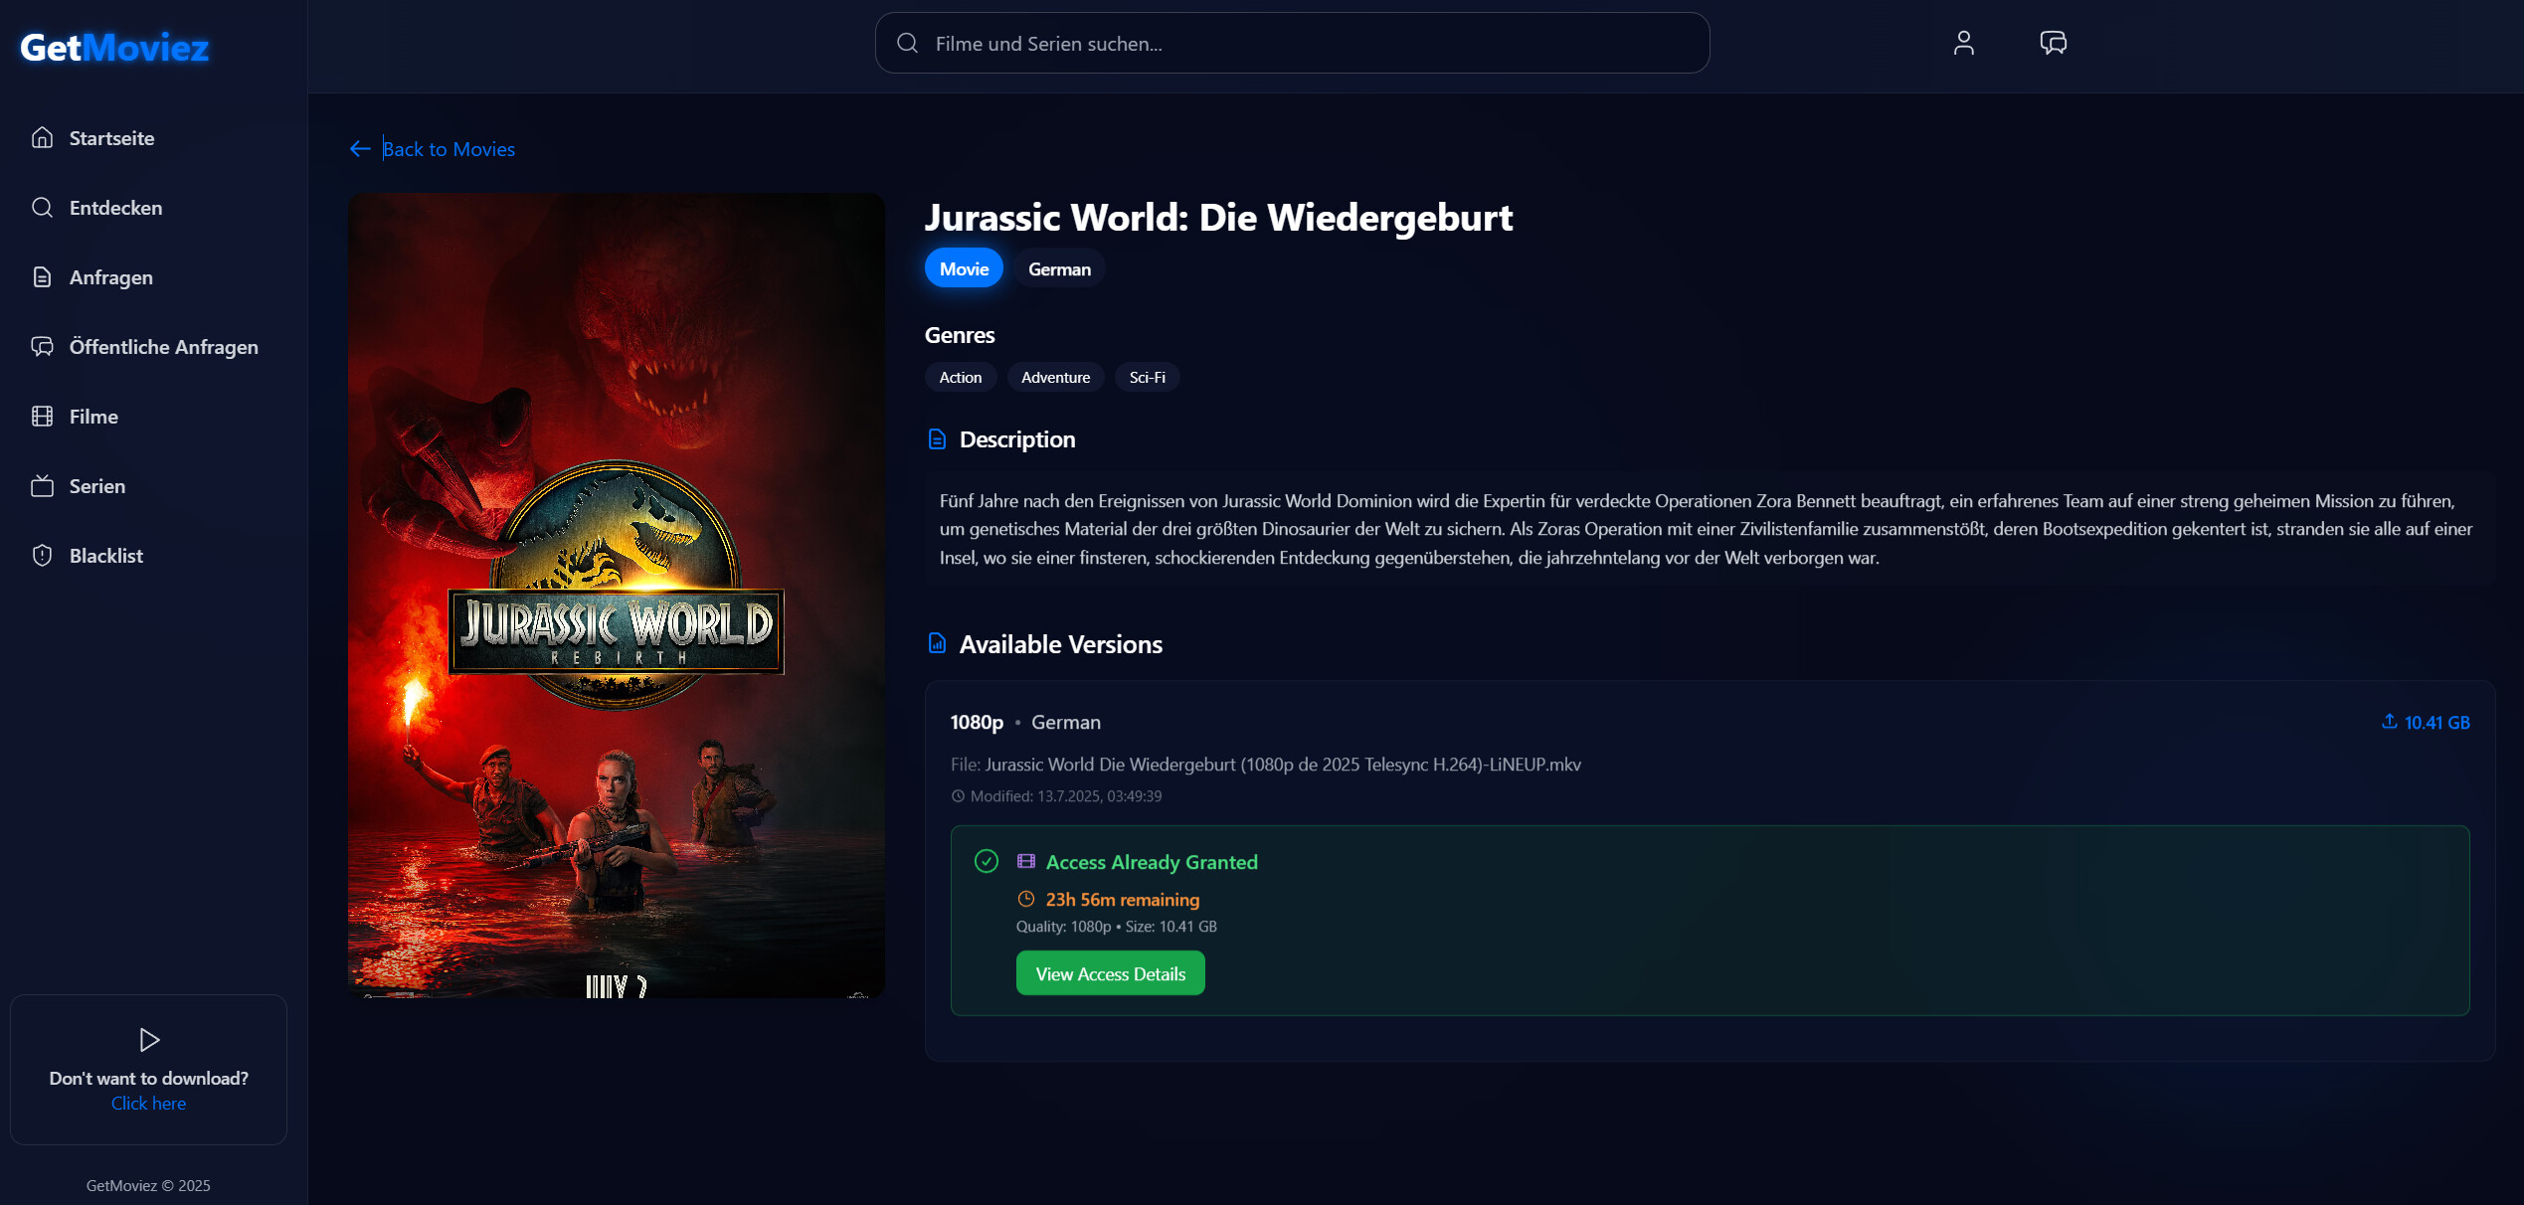
Task: Select the Startseite label
Action: (x=111, y=138)
